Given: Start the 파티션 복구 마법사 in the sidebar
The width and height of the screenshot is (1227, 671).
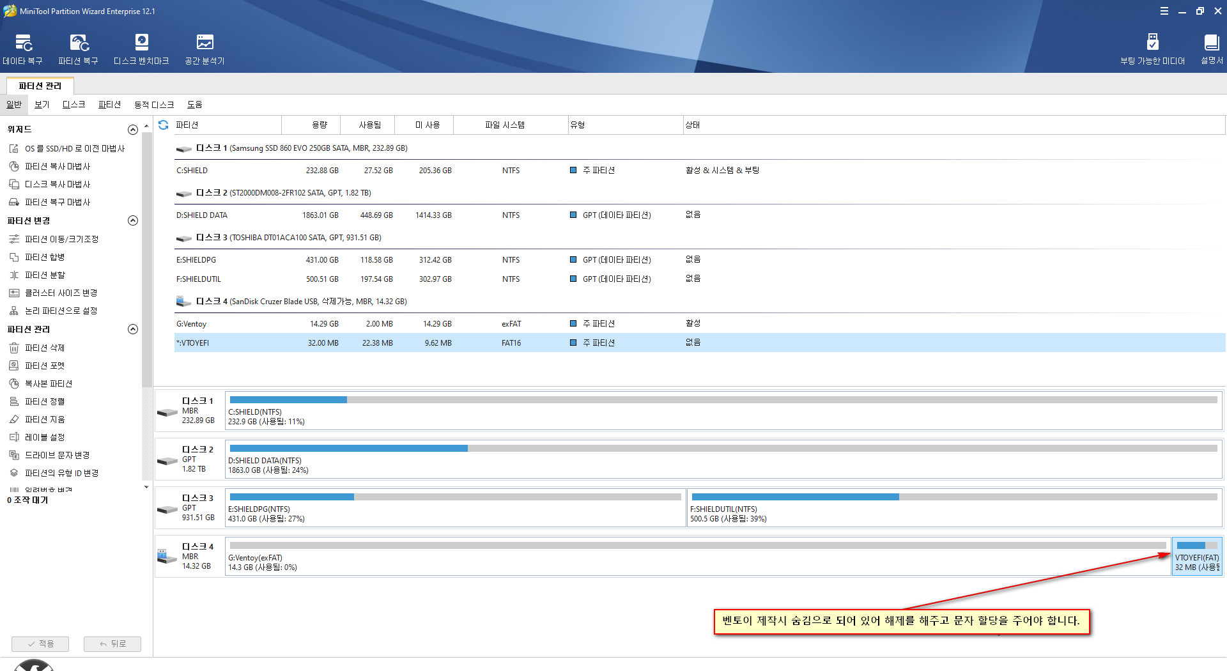Looking at the screenshot, I should pos(50,202).
